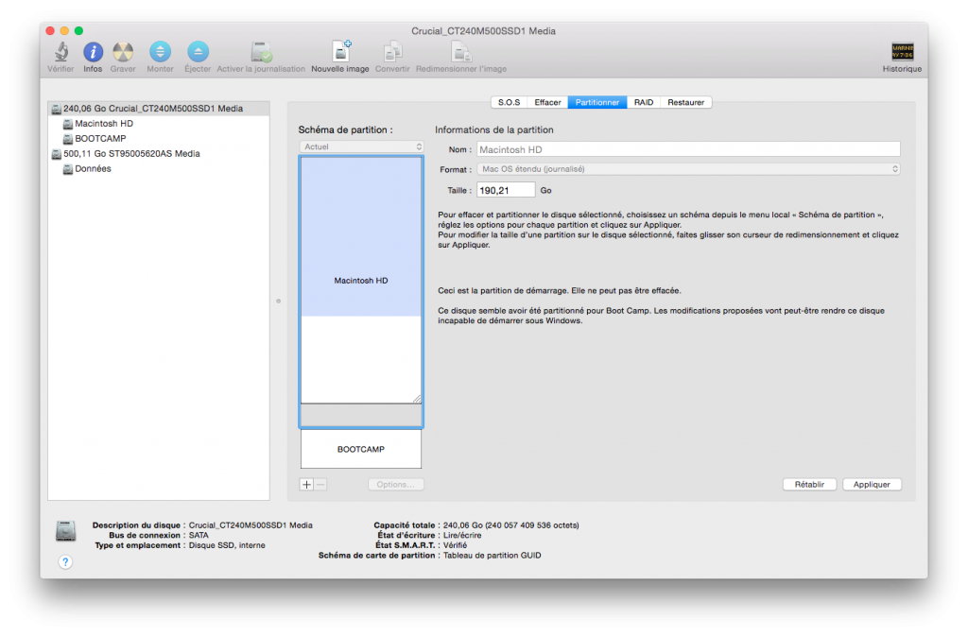Open the Restaurer tab
The height and width of the screenshot is (636, 968).
coord(686,102)
